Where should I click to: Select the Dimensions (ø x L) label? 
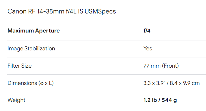[x=31, y=83]
